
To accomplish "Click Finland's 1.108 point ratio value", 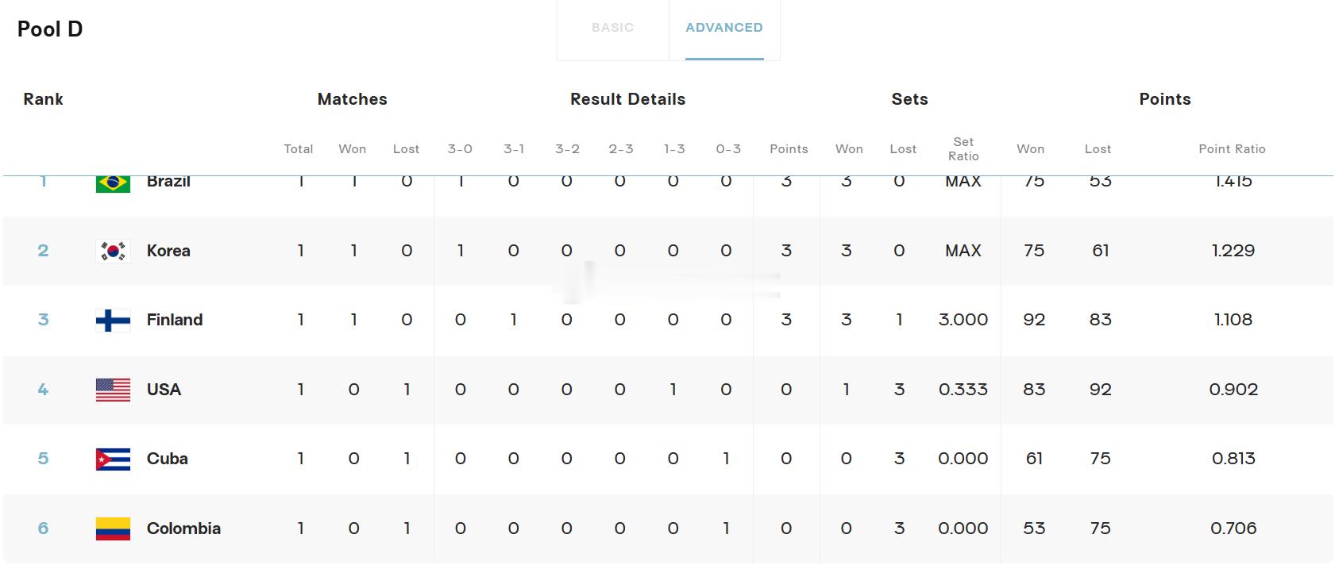I will [1233, 320].
